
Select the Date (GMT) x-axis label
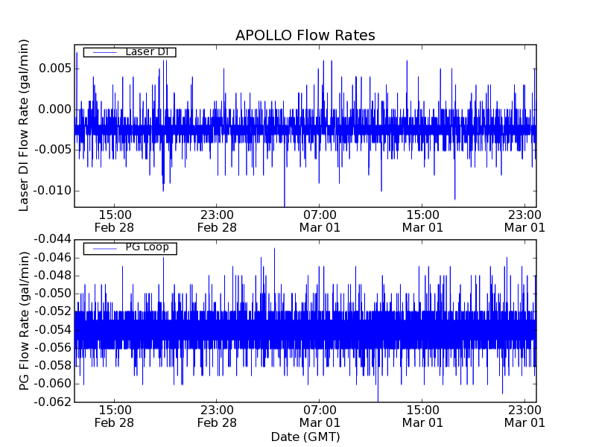[x=305, y=437]
